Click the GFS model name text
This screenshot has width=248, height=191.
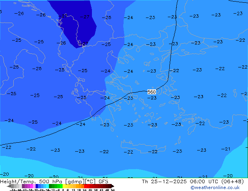103,182
